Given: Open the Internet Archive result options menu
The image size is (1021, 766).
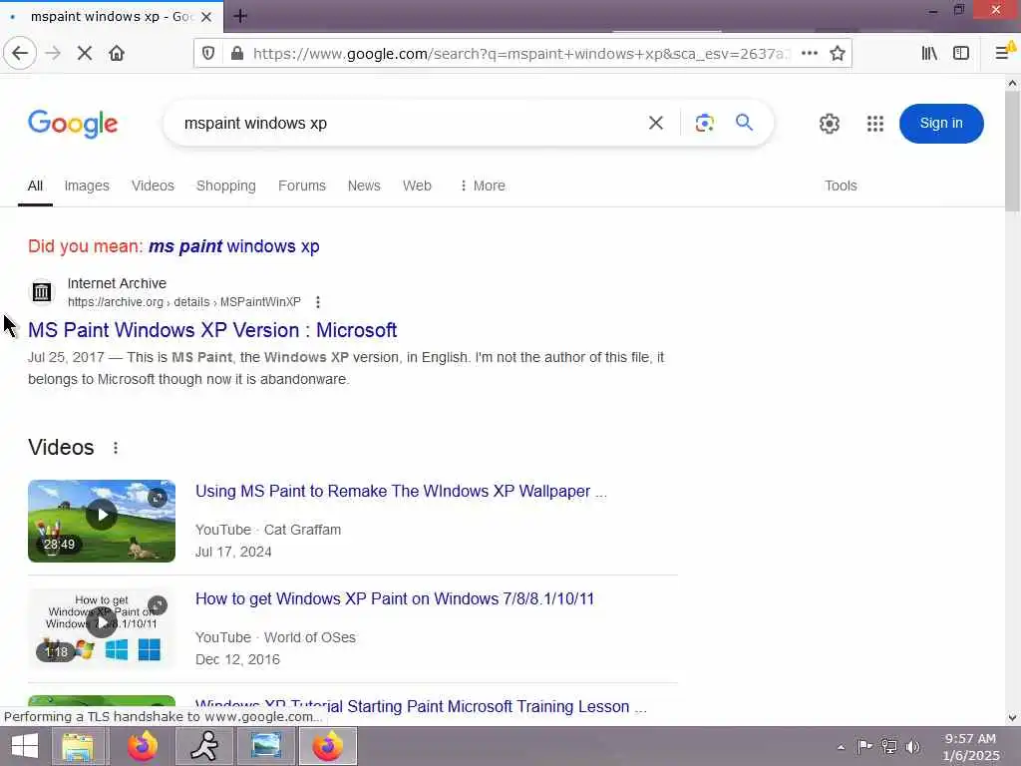Looking at the screenshot, I should (x=318, y=302).
